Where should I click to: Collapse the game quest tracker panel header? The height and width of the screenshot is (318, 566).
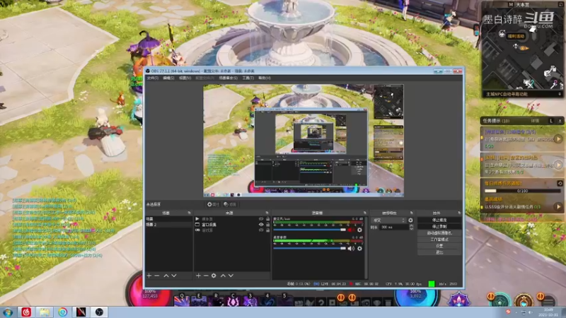click(x=560, y=121)
